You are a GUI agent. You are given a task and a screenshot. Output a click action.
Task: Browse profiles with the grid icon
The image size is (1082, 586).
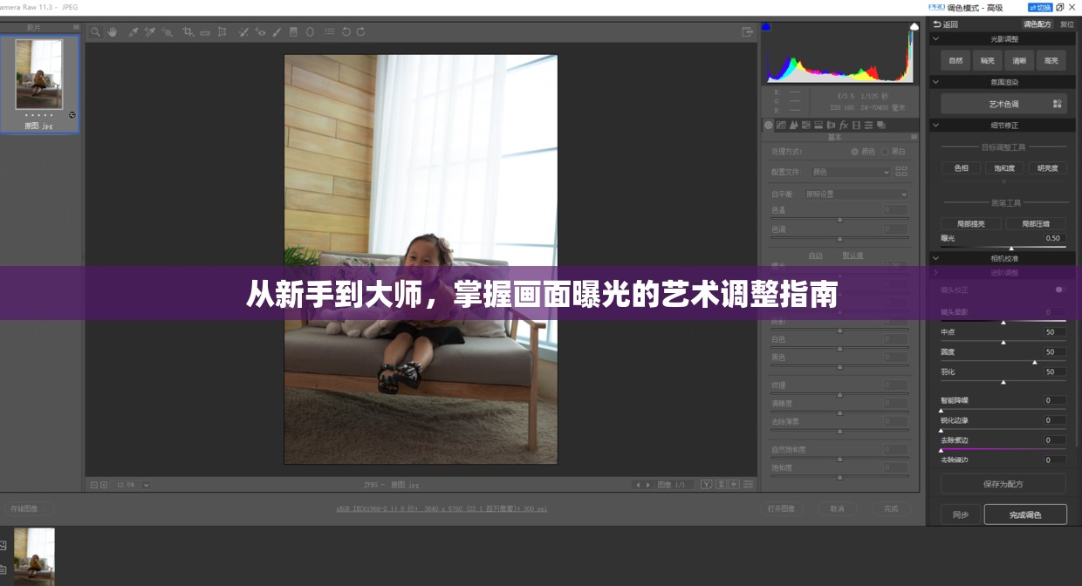pyautogui.click(x=901, y=172)
